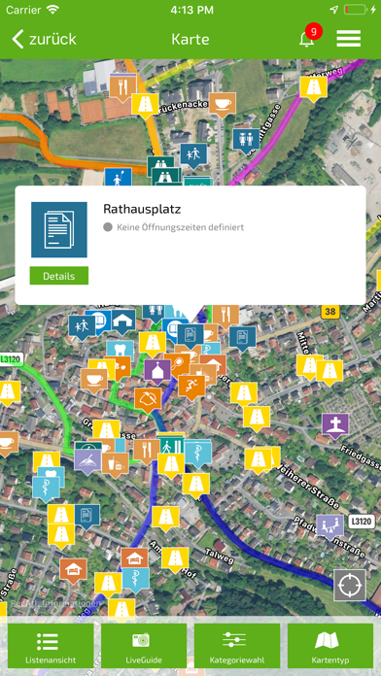Image resolution: width=381 pixels, height=676 pixels.
Task: Tap restaurant marker right of the popup pointer
Action: pos(225,317)
